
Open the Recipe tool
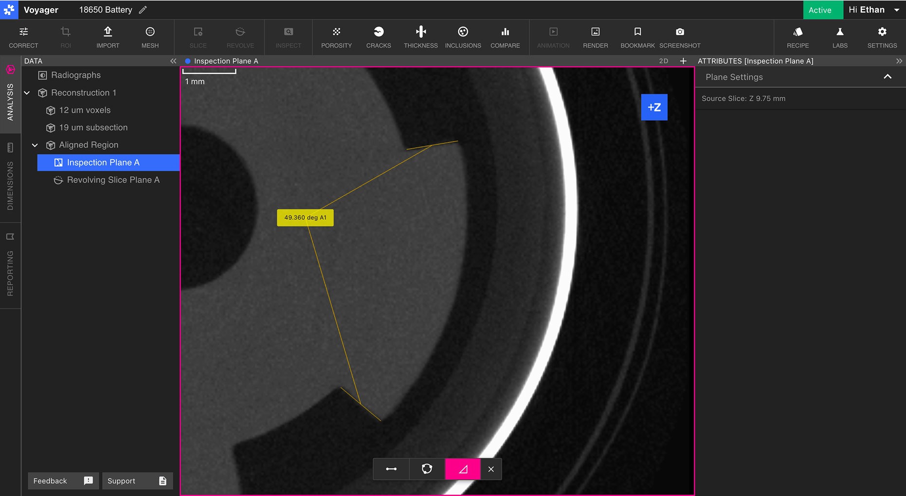(x=797, y=37)
